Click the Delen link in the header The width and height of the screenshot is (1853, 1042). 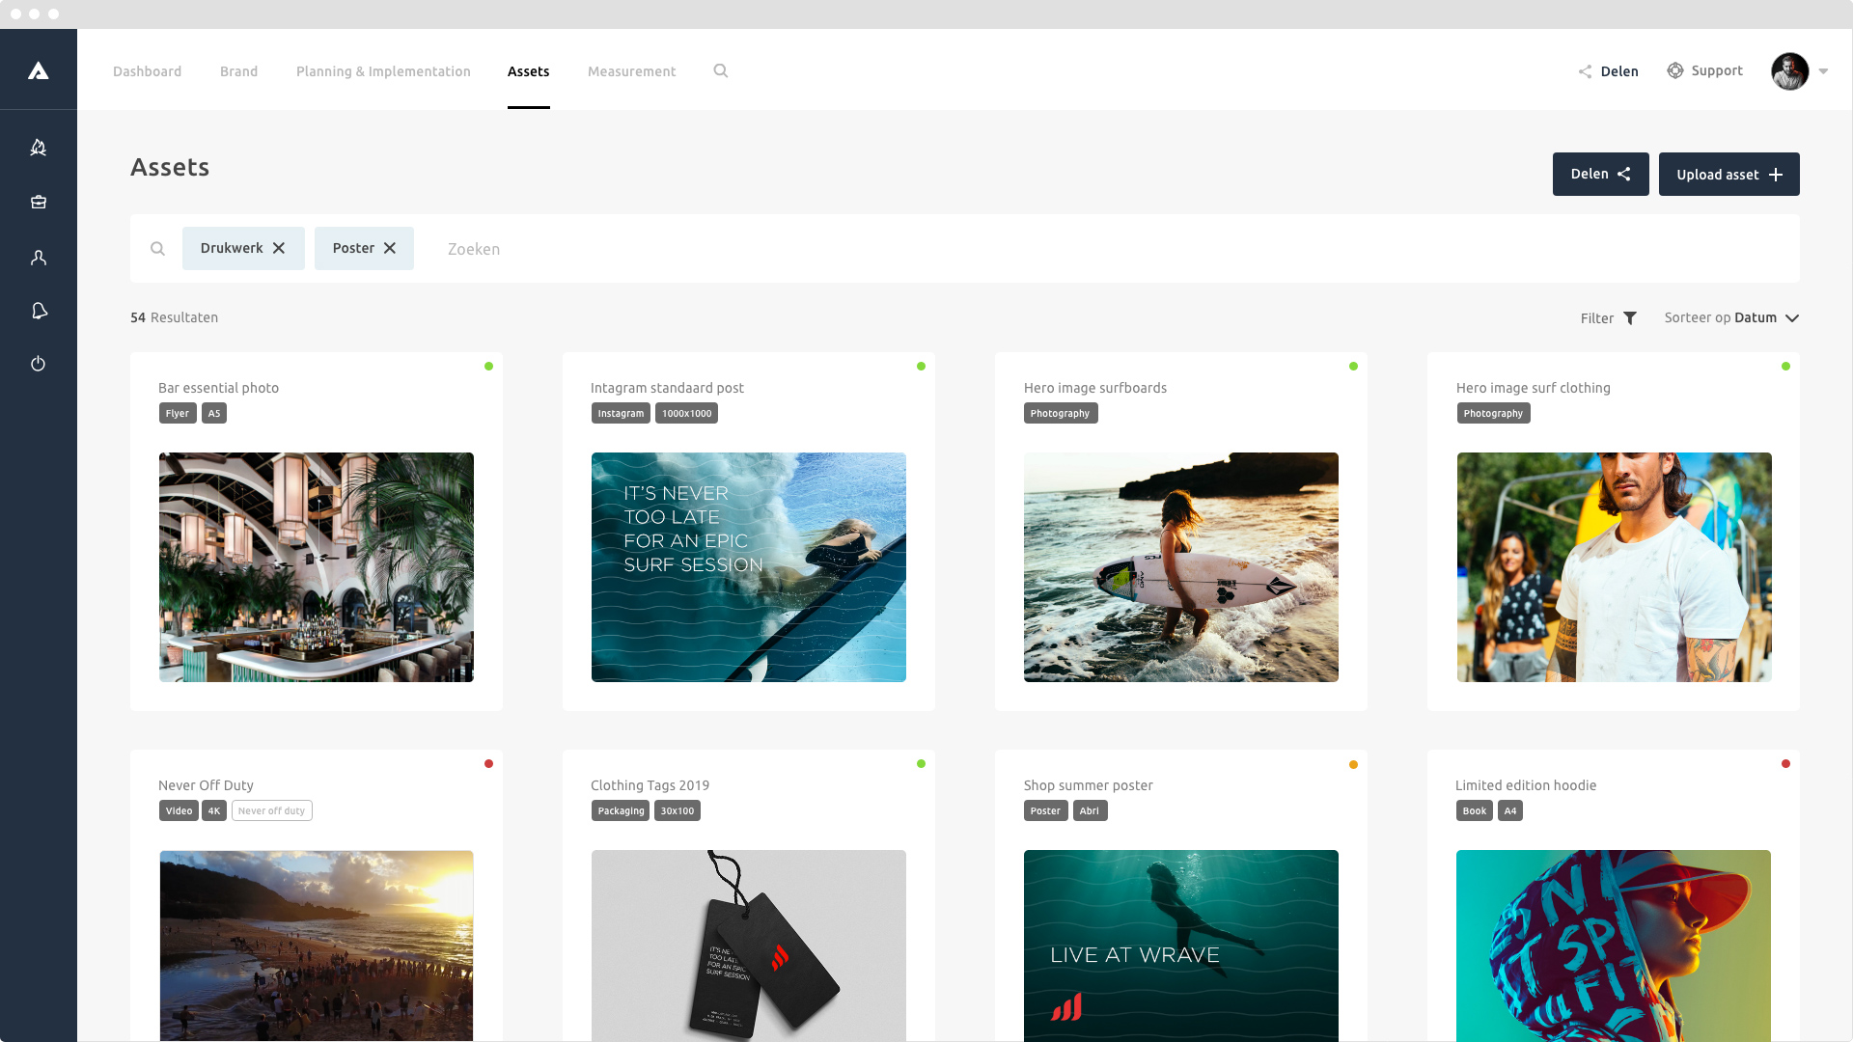(x=1619, y=71)
